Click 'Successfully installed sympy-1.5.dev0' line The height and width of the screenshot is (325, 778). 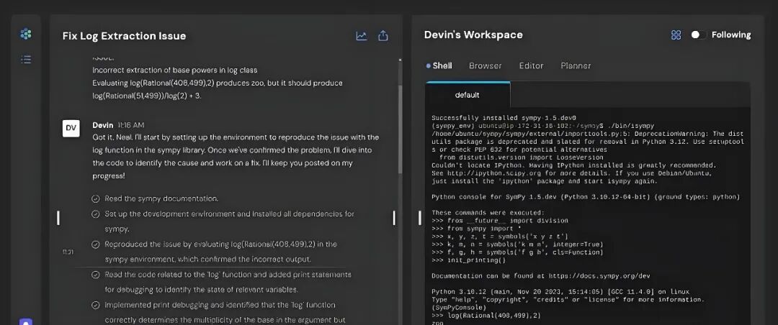point(504,118)
